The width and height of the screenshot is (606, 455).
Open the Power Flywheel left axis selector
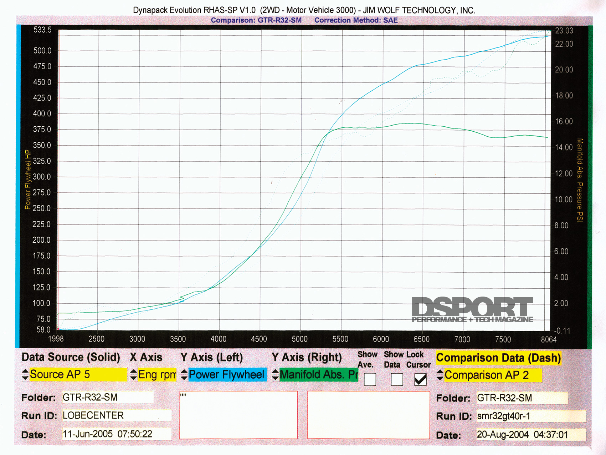pyautogui.click(x=227, y=374)
